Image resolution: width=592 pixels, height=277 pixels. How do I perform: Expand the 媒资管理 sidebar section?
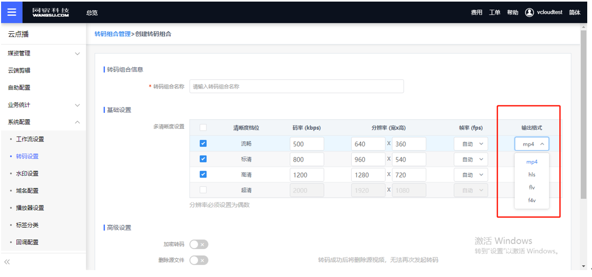tap(43, 53)
